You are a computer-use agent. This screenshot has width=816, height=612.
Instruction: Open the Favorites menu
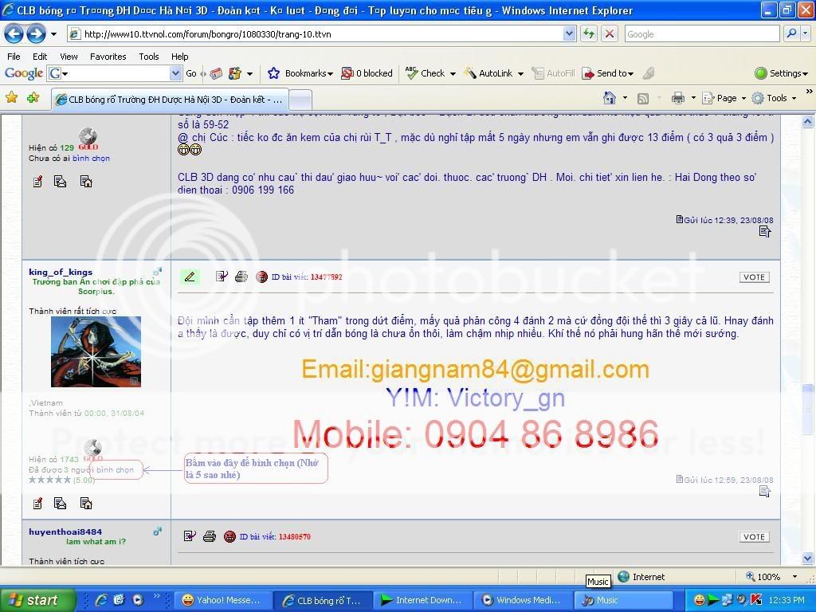108,57
